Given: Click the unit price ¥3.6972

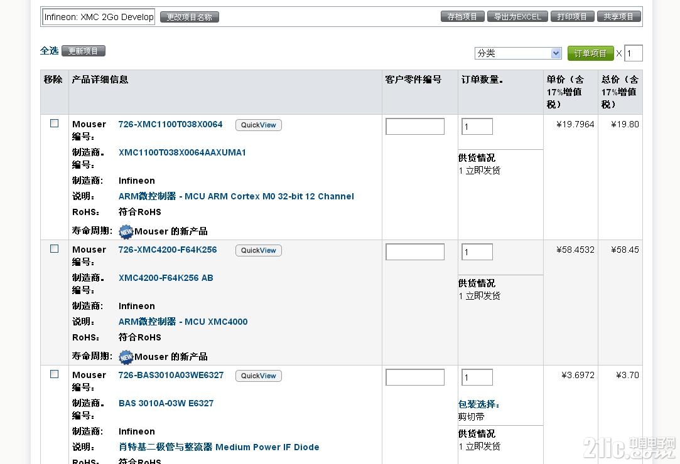Looking at the screenshot, I should tap(578, 375).
